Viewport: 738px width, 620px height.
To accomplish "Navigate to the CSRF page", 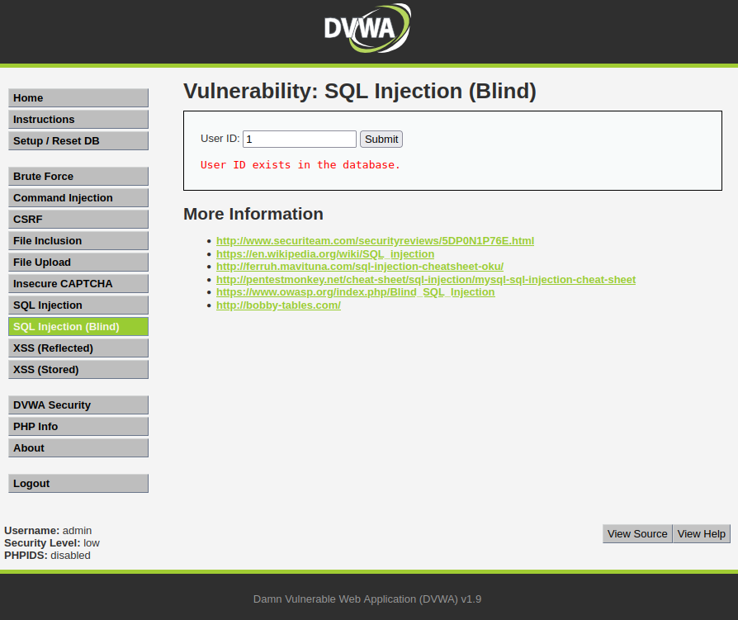I will click(x=78, y=220).
